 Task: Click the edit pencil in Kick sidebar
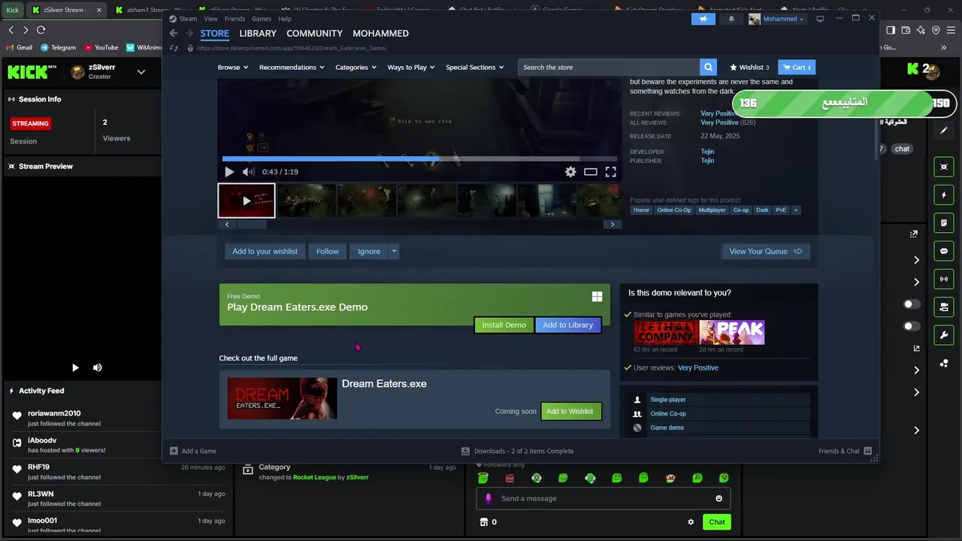944,130
